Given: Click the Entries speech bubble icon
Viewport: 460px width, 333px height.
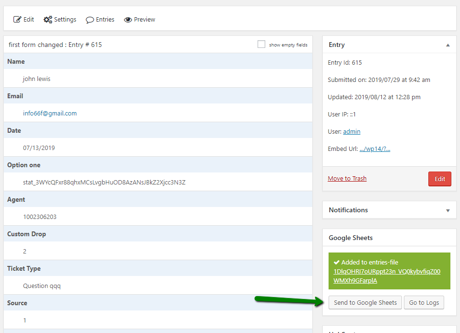Looking at the screenshot, I should (90, 20).
